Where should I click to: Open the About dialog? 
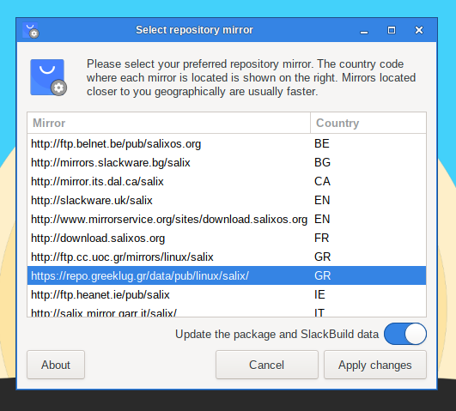56,365
